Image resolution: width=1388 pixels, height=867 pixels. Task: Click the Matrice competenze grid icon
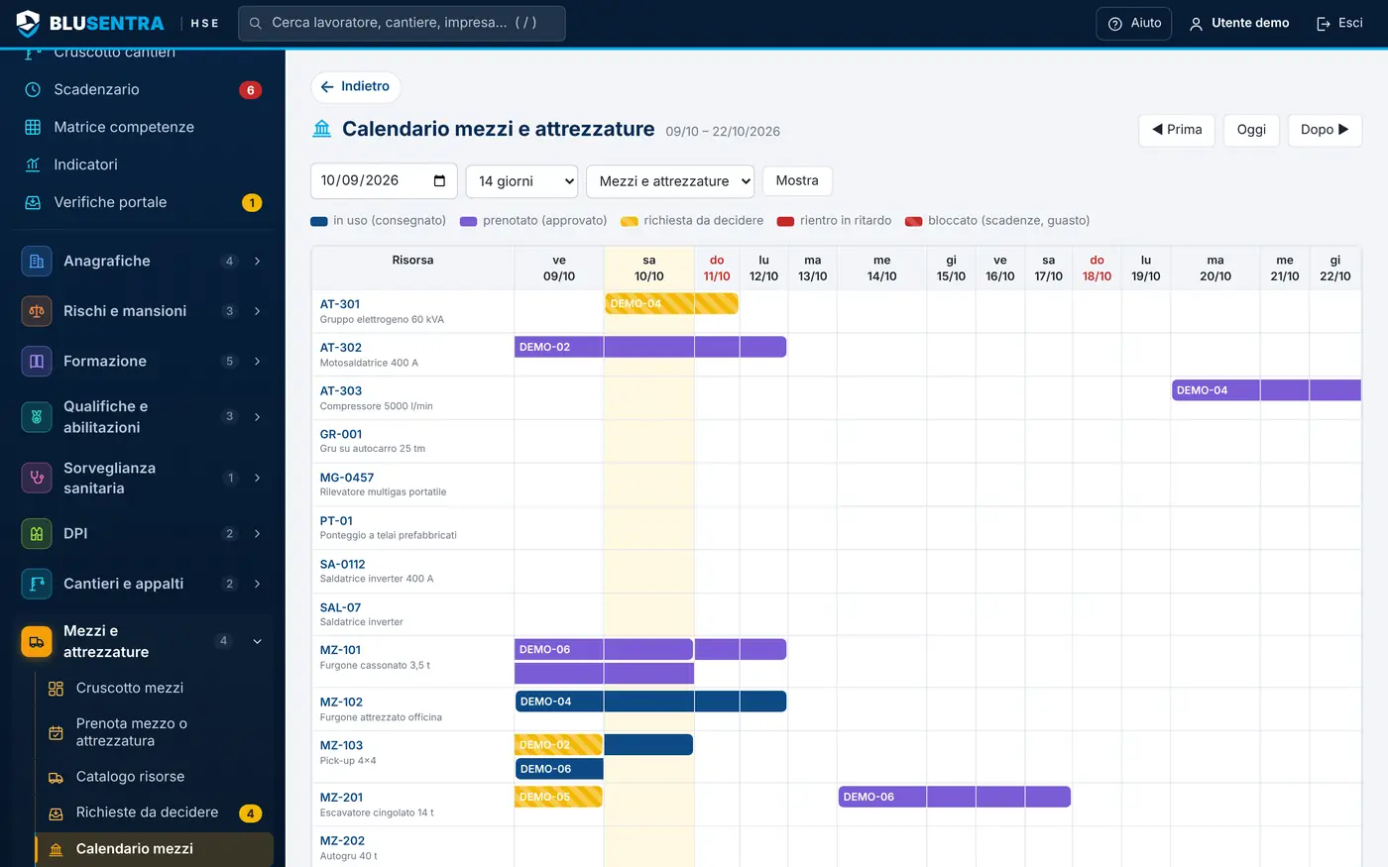[33, 127]
